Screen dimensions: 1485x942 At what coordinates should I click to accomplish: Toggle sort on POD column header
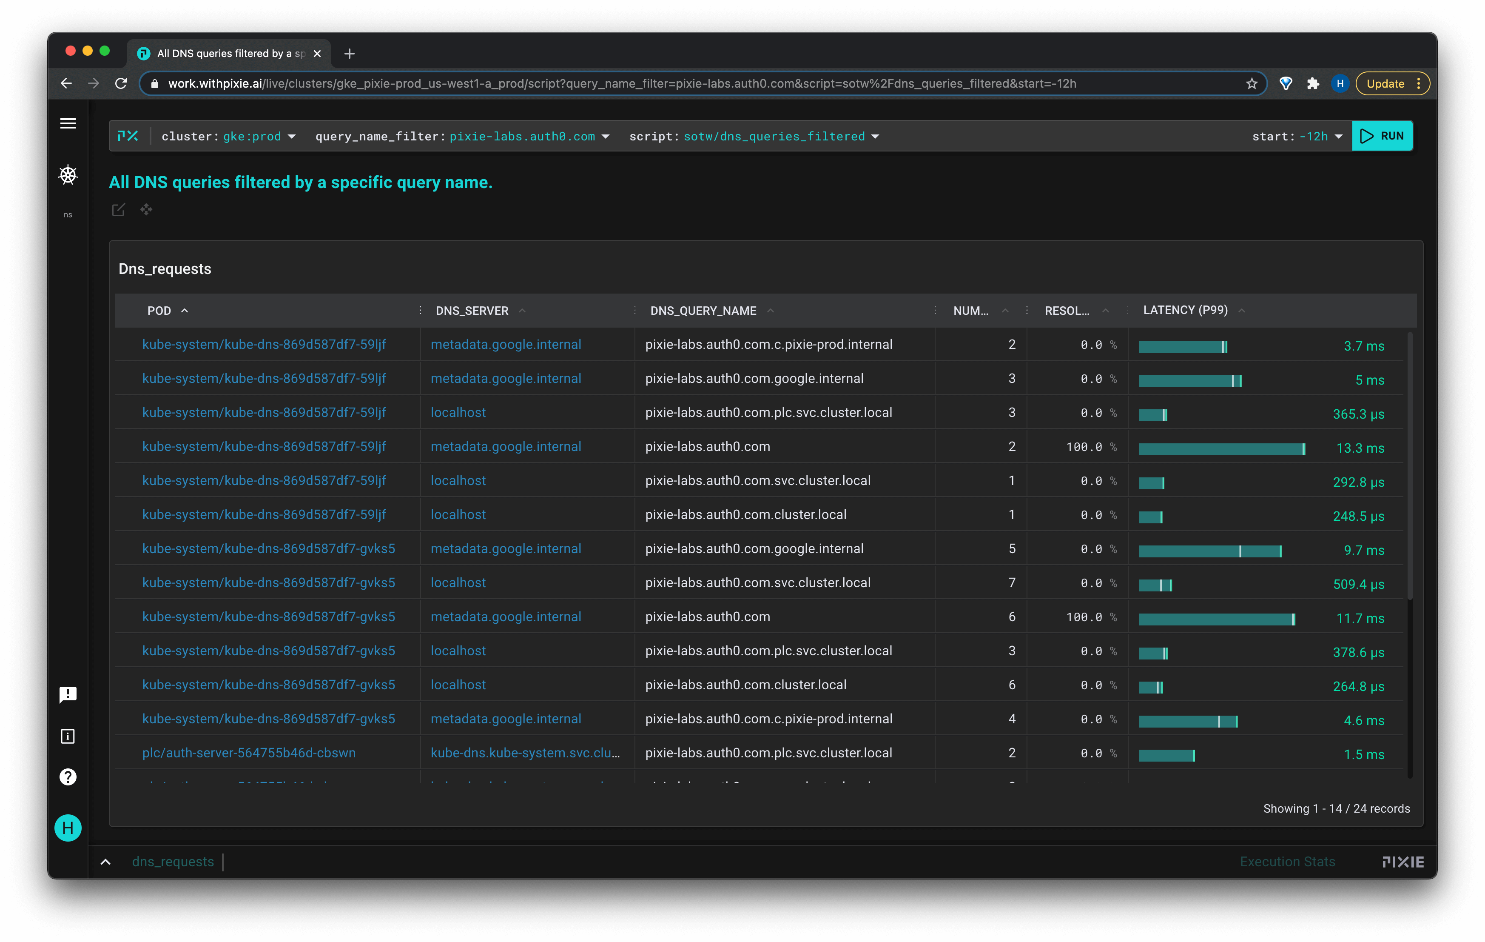coord(160,311)
